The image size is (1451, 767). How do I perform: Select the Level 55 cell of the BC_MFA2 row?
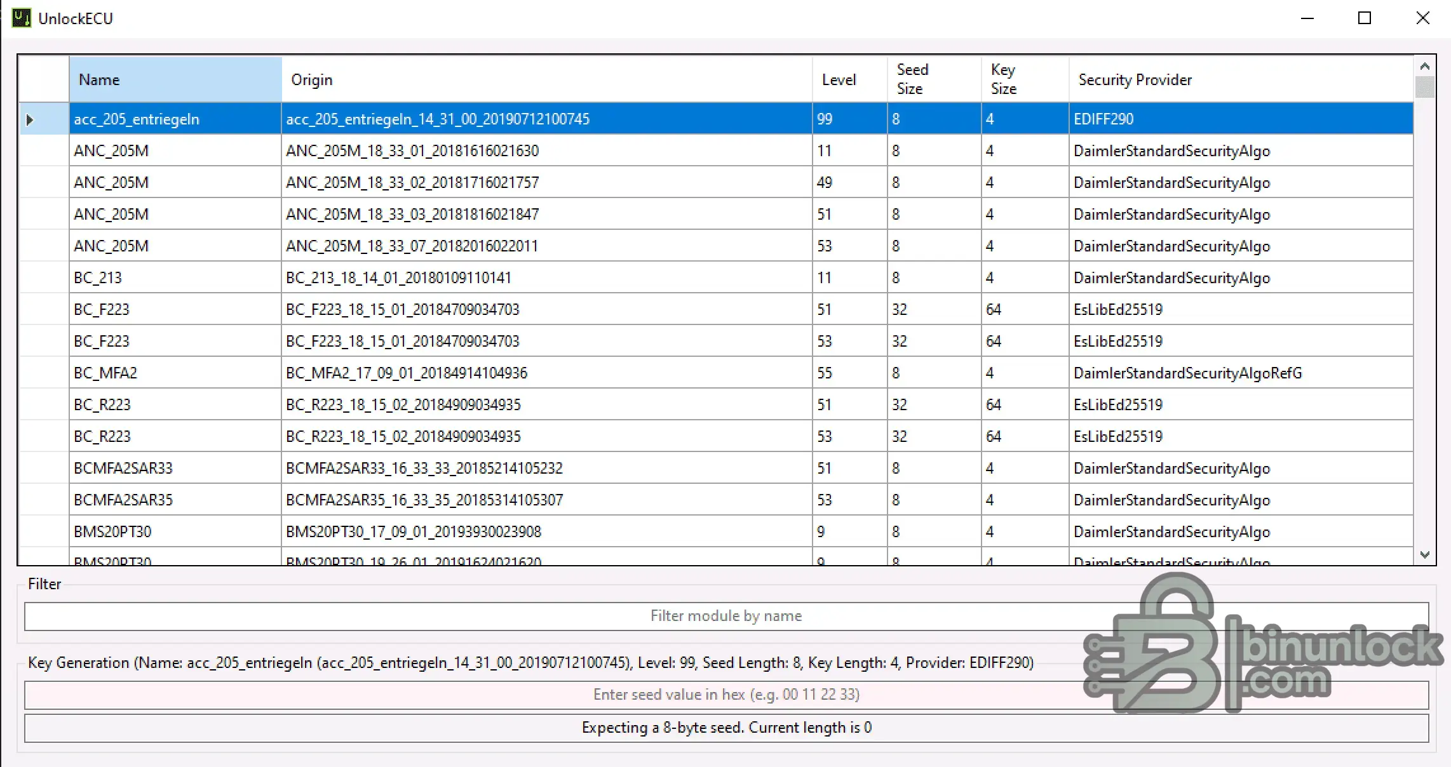pyautogui.click(x=850, y=373)
